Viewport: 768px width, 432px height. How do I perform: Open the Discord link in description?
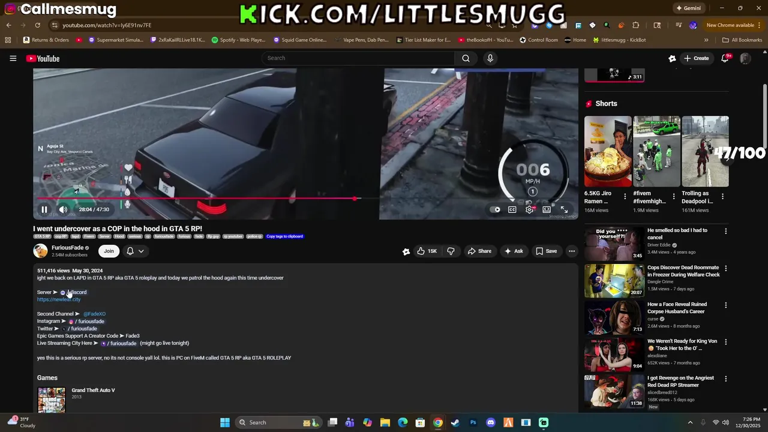(73, 292)
